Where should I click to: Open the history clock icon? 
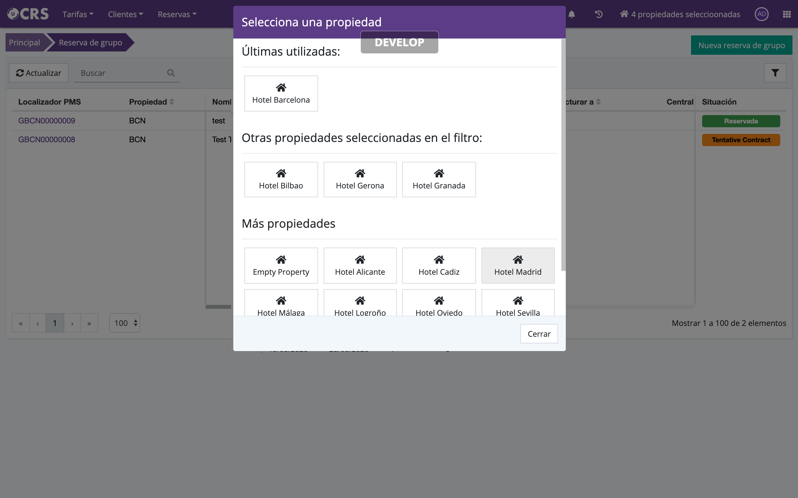point(598,14)
